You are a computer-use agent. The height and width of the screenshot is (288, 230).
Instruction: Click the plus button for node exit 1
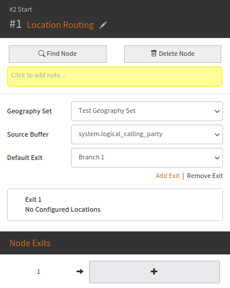click(x=154, y=272)
